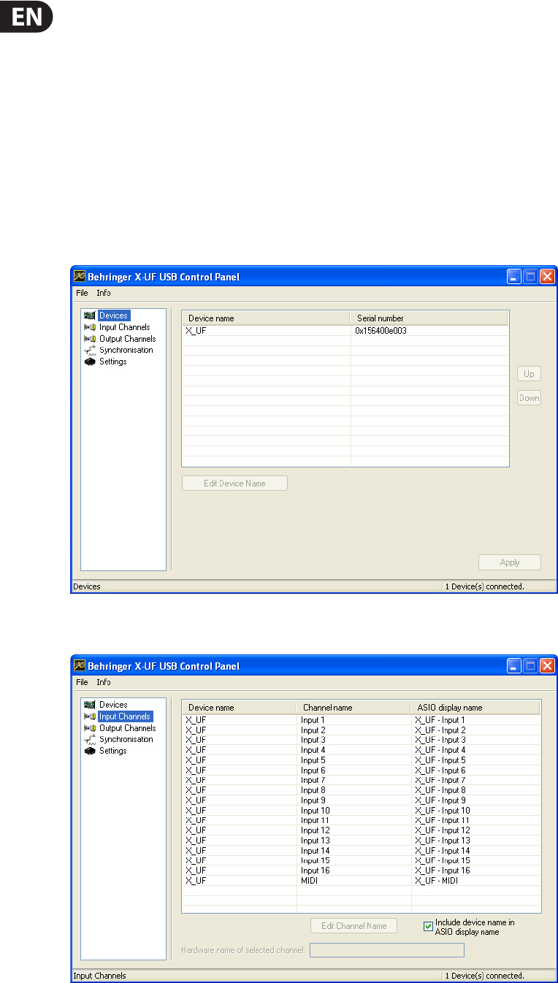Select Input 2 channel name row

click(313, 730)
